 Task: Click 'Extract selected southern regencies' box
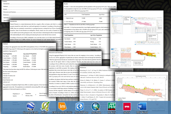click(138, 63)
